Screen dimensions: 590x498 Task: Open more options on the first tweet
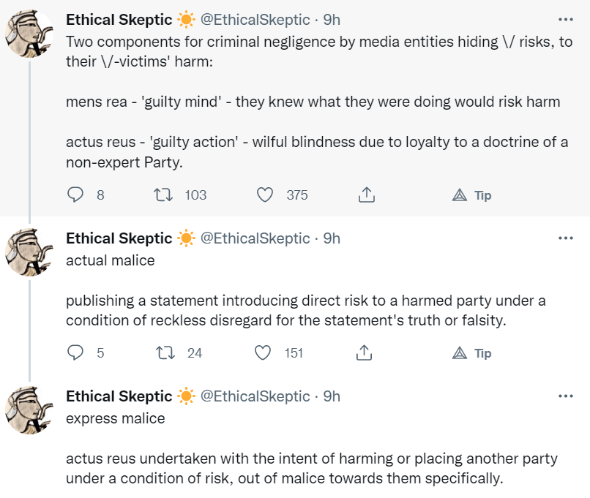[566, 20]
